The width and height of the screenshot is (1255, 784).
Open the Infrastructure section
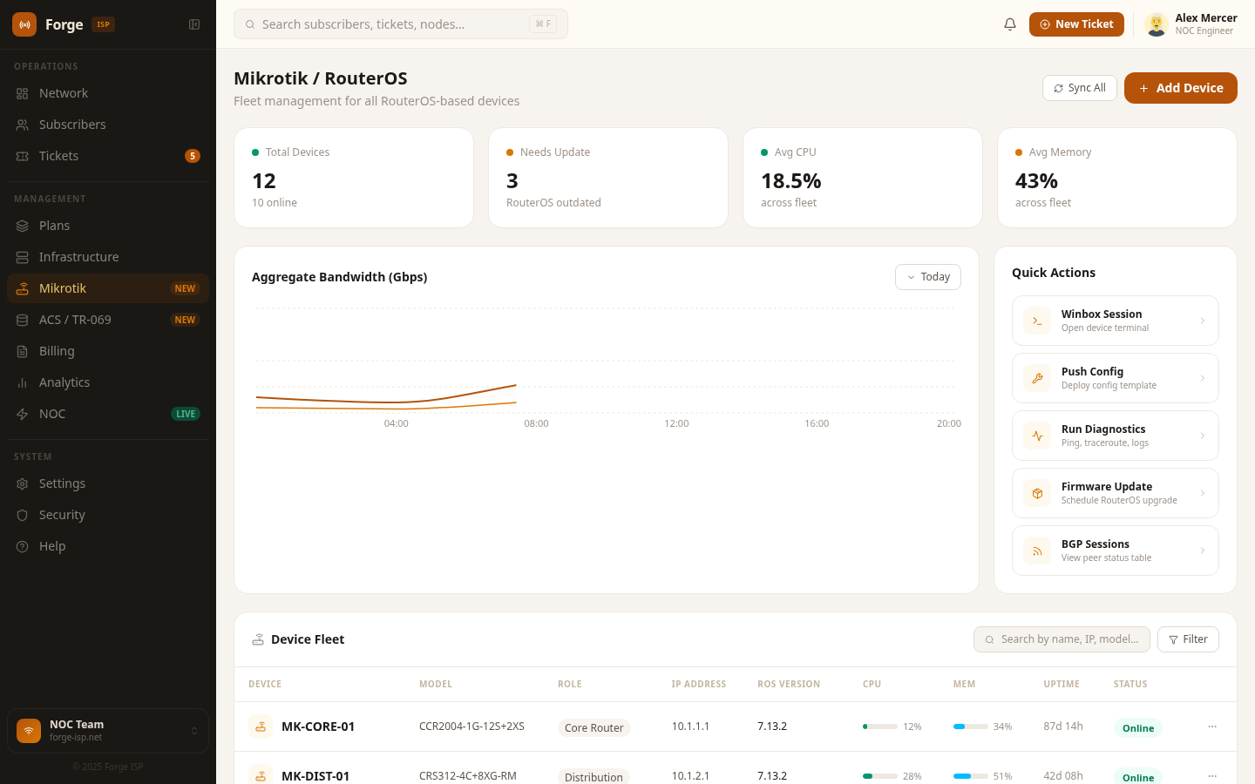coord(108,257)
